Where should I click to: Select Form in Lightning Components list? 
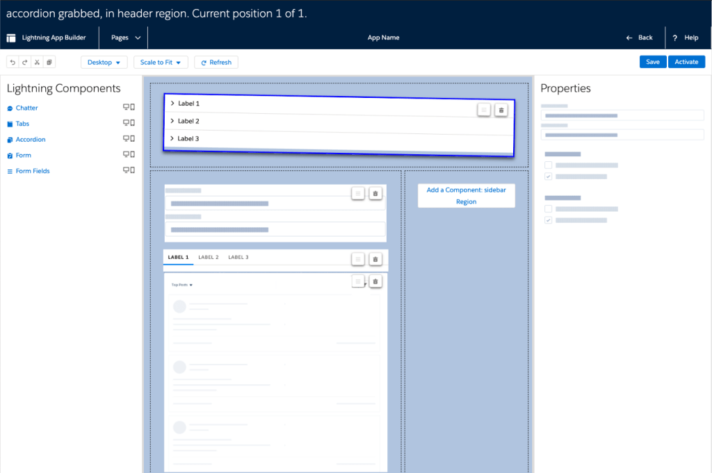(x=24, y=155)
